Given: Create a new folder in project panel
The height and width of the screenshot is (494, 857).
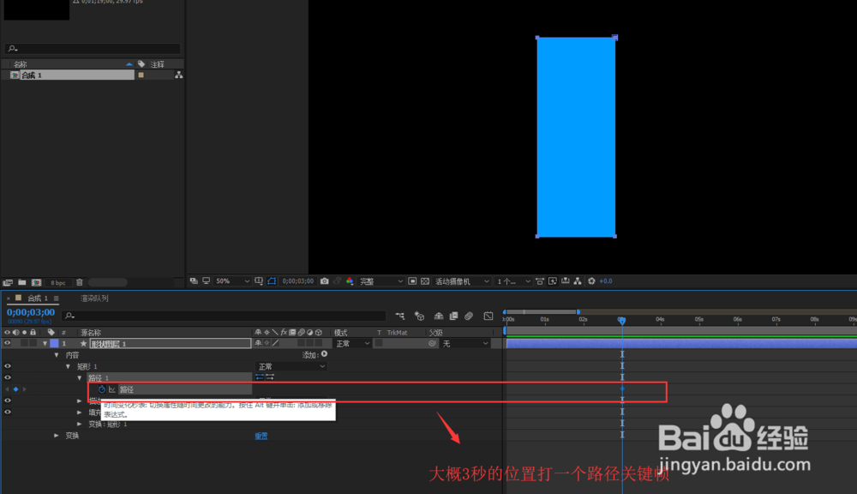Looking at the screenshot, I should pos(22,282).
